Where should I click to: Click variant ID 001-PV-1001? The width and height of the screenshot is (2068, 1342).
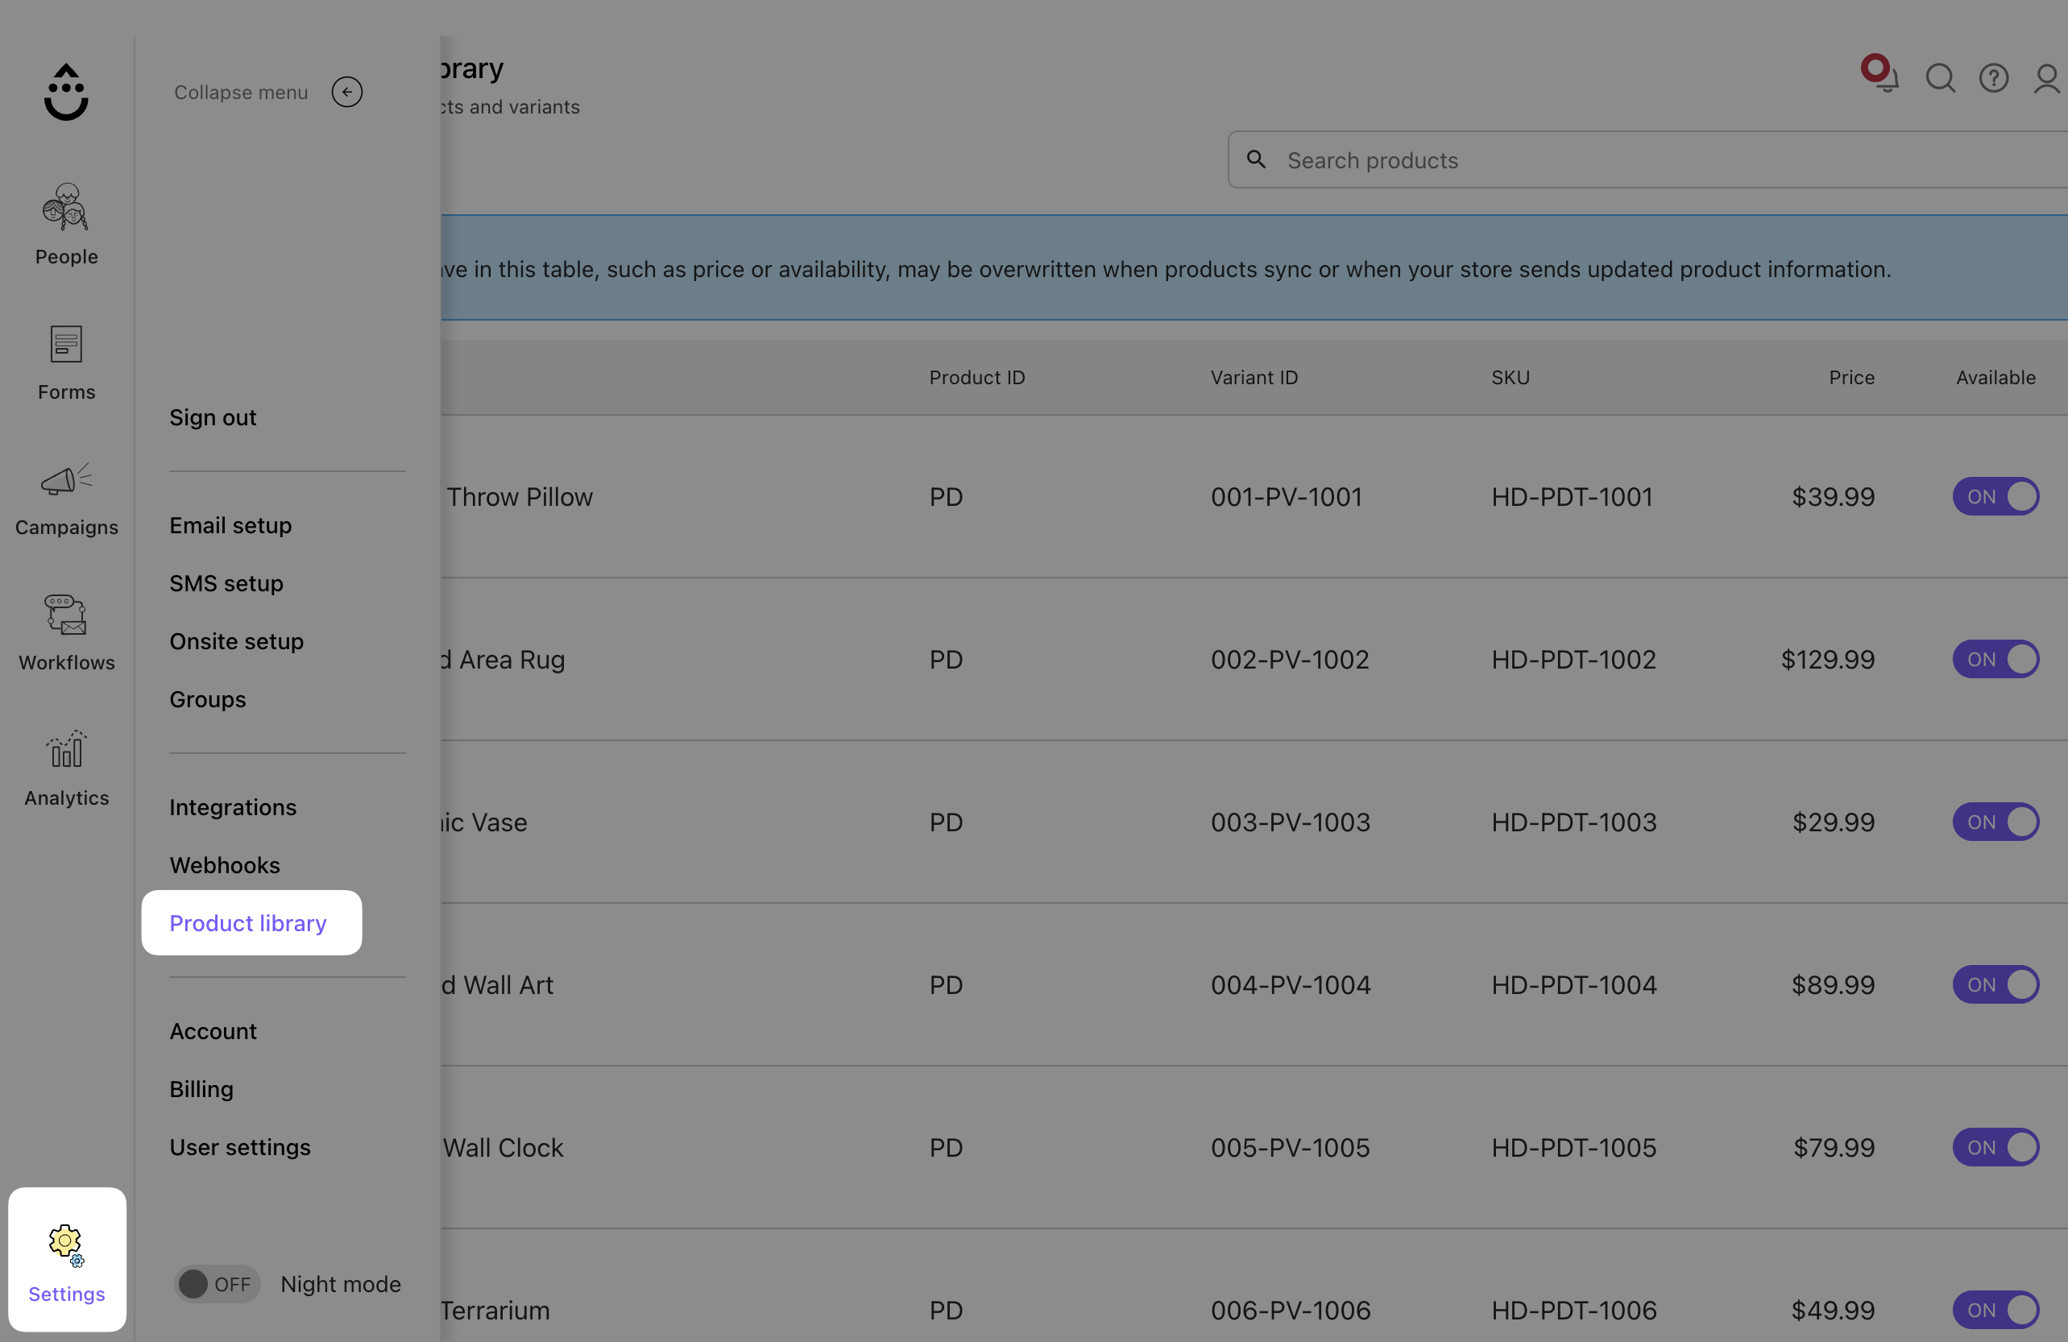1286,496
